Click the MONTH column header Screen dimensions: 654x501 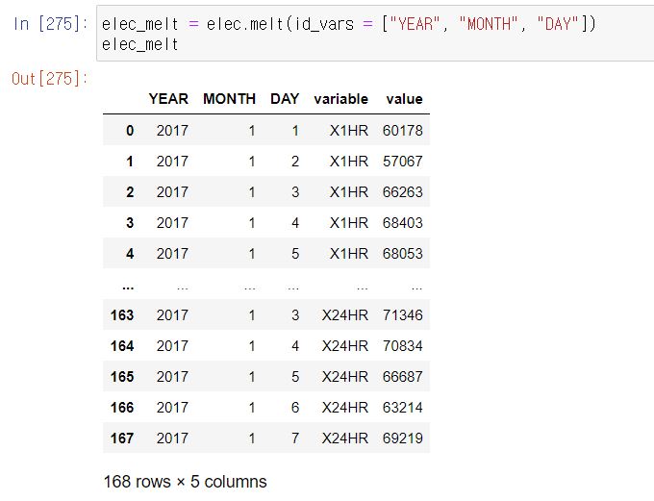pyautogui.click(x=229, y=99)
